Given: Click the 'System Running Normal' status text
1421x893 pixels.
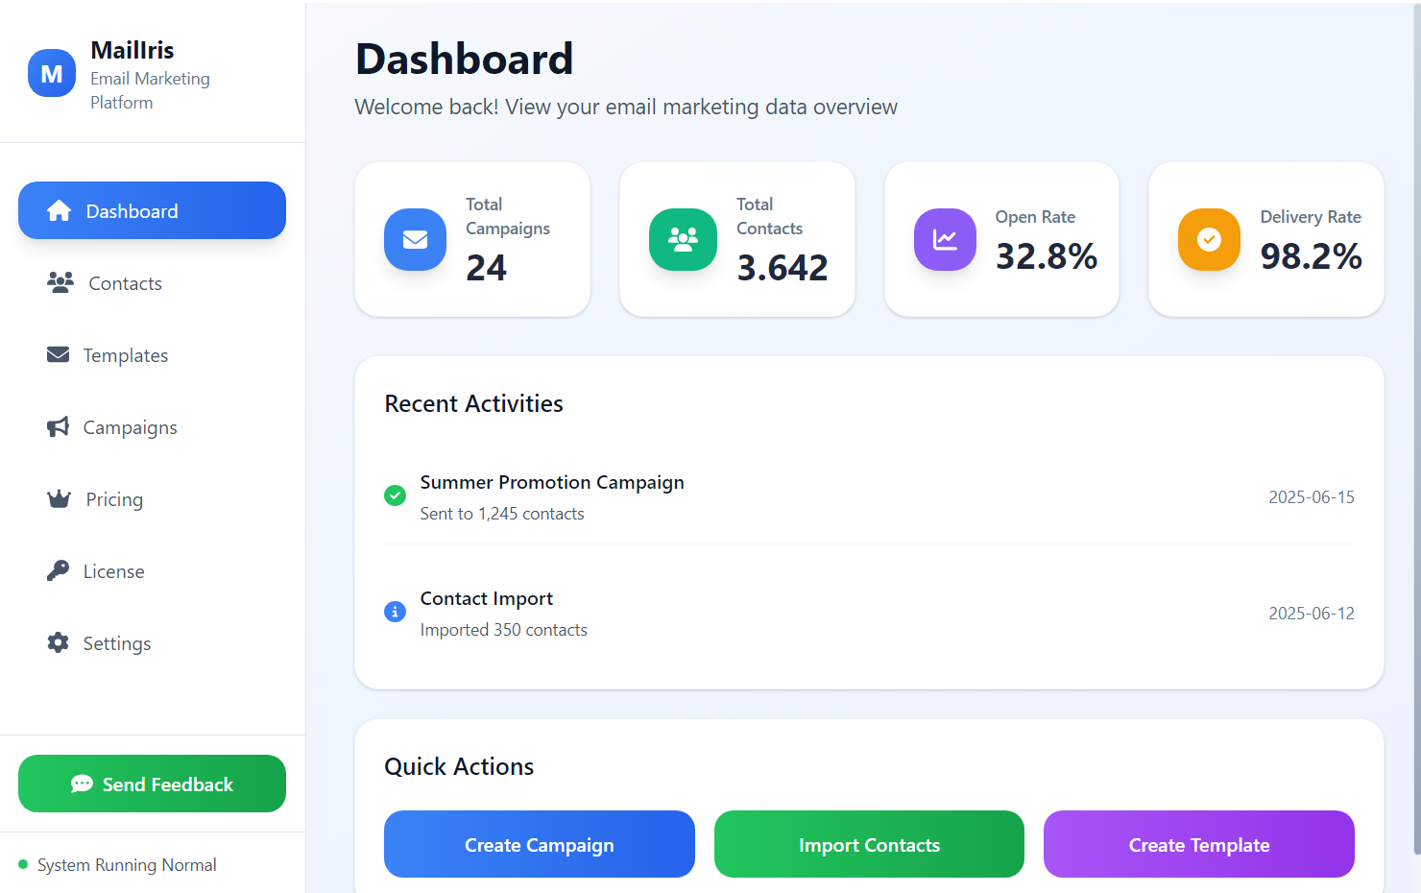Looking at the screenshot, I should (127, 864).
